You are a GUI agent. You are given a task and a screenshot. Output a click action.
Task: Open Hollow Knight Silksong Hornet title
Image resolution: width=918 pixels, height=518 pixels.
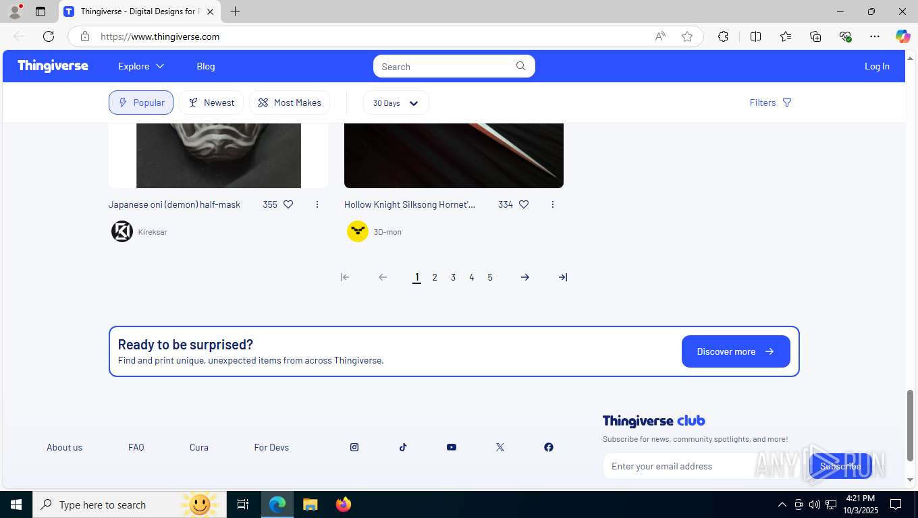(410, 204)
